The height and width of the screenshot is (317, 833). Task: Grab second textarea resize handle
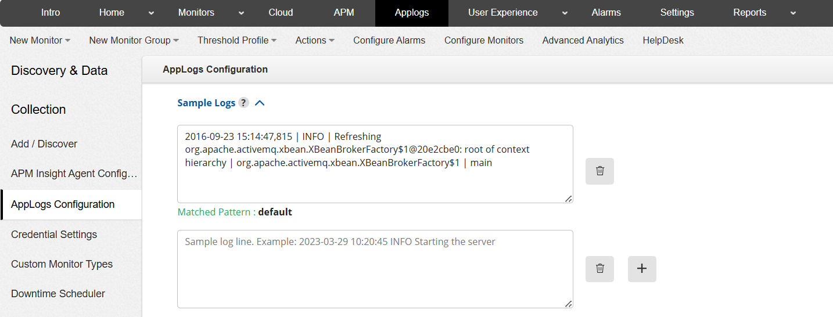pos(569,304)
